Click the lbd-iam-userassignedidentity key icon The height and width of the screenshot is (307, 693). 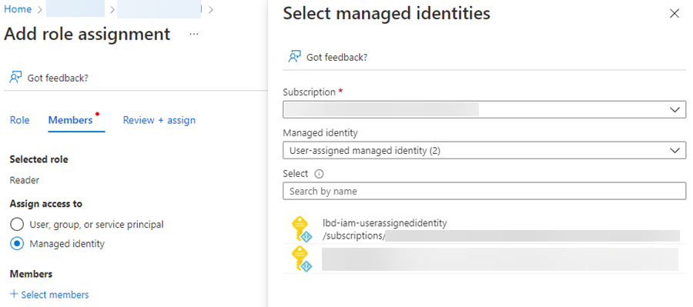click(x=301, y=229)
